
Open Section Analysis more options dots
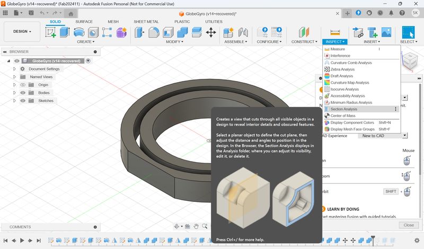click(x=395, y=109)
